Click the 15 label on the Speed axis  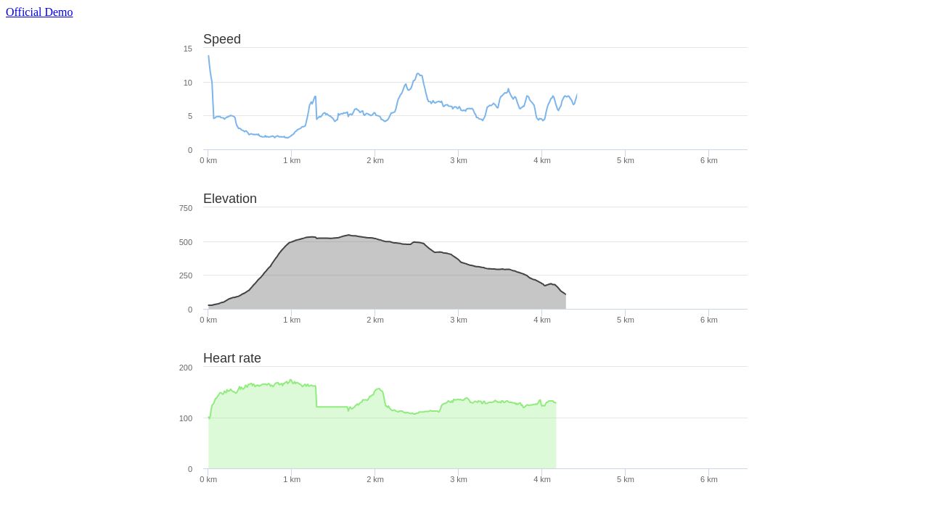tap(187, 49)
